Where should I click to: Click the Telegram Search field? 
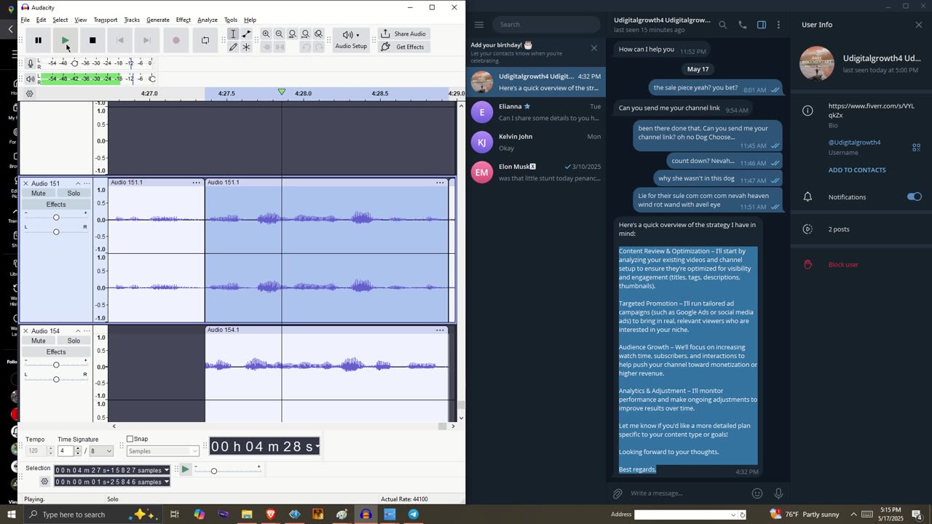(546, 25)
